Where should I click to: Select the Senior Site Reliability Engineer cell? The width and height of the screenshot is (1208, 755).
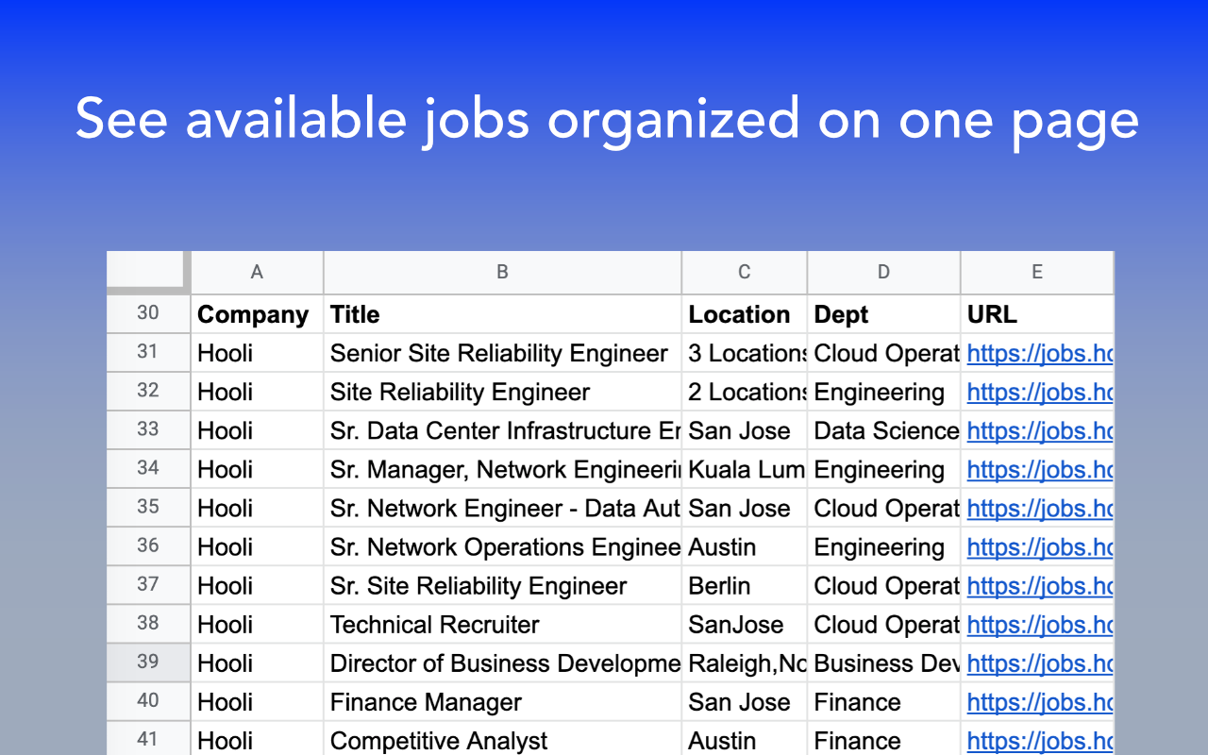pyautogui.click(x=502, y=353)
